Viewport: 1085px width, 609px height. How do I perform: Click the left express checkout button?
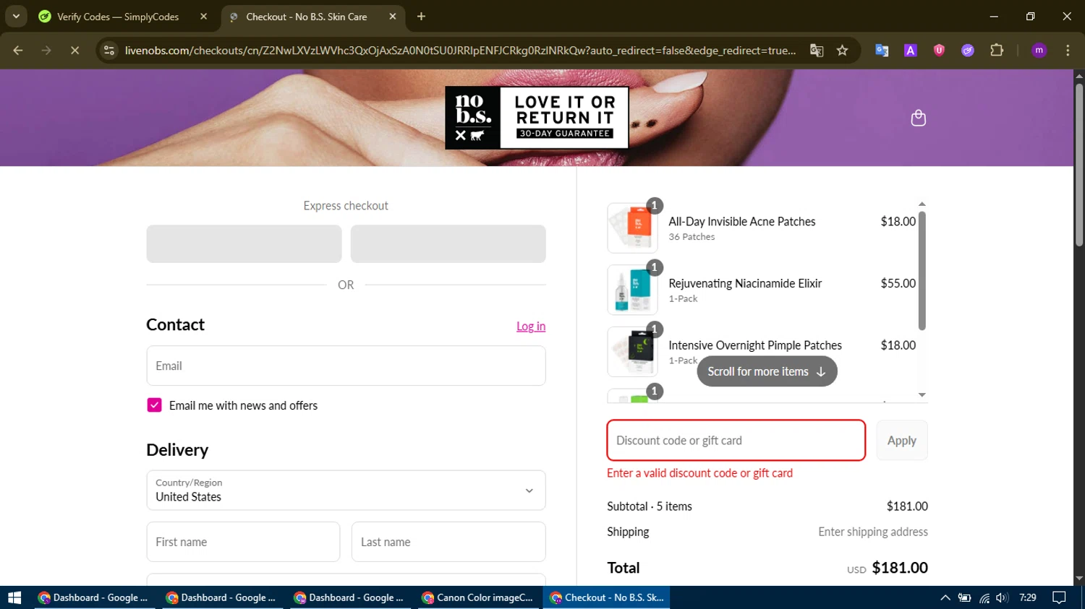pos(244,243)
